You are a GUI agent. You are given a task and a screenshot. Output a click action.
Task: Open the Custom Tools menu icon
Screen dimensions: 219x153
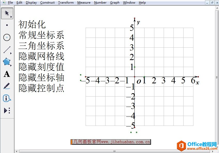click(x=7, y=111)
